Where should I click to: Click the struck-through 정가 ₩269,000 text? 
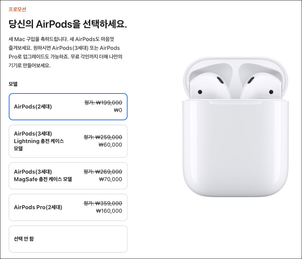click(103, 172)
